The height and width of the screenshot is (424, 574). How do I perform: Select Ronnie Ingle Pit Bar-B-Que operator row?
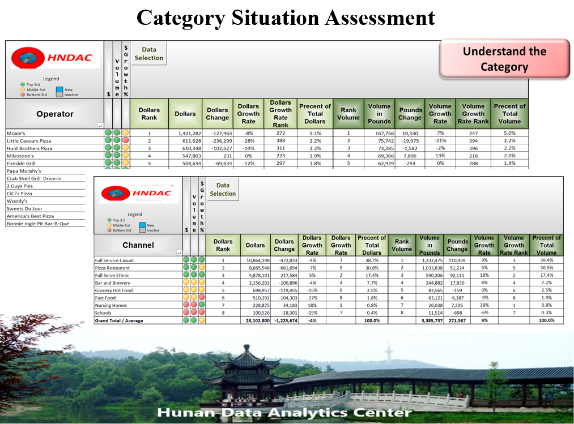pos(37,223)
